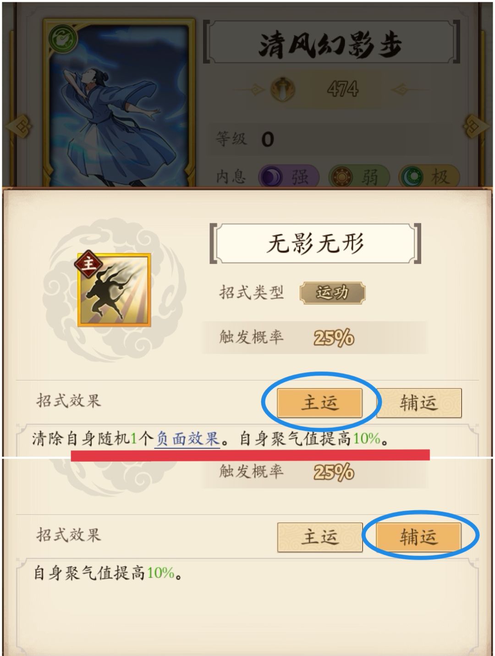Click the orange sun 弱 badge

[358, 176]
